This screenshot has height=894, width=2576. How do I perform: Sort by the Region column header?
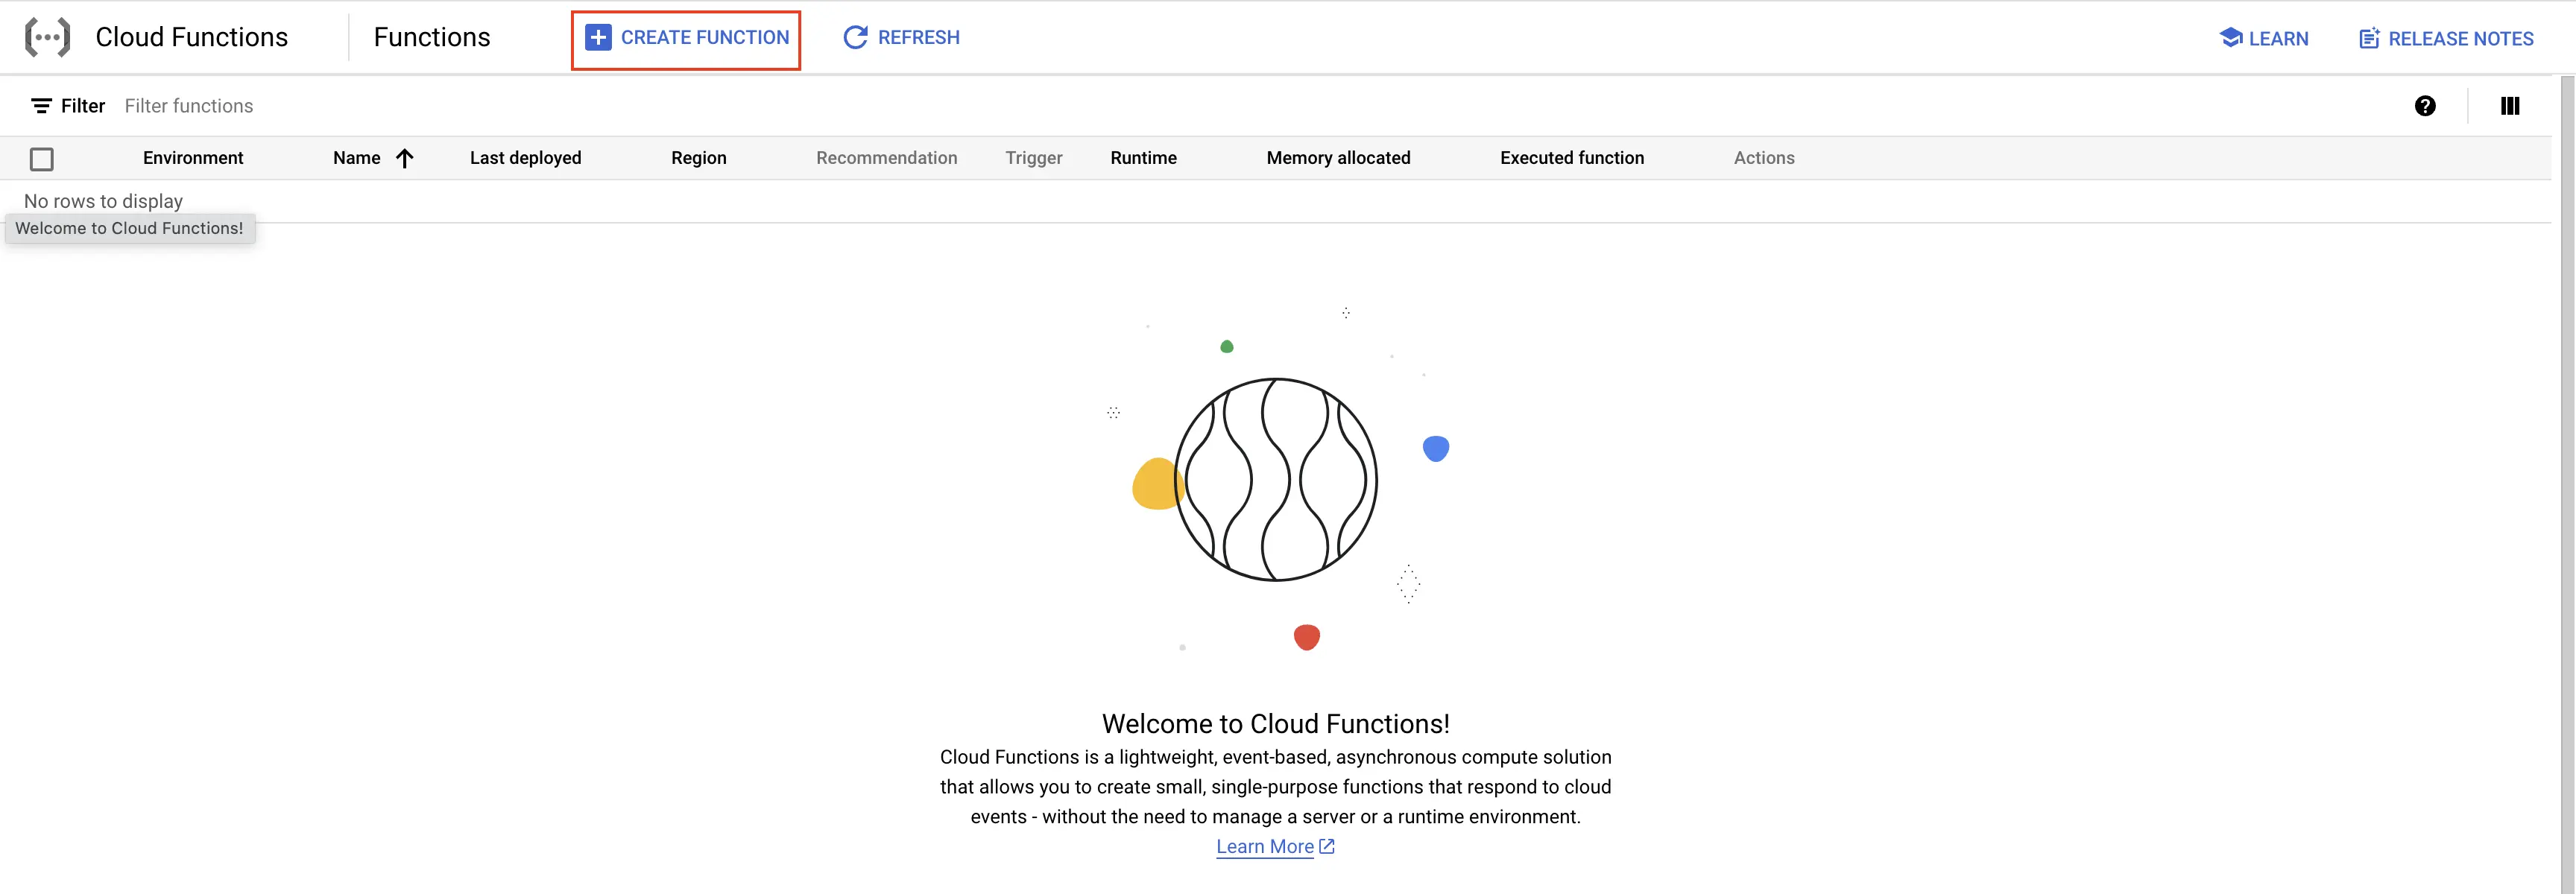(x=699, y=158)
